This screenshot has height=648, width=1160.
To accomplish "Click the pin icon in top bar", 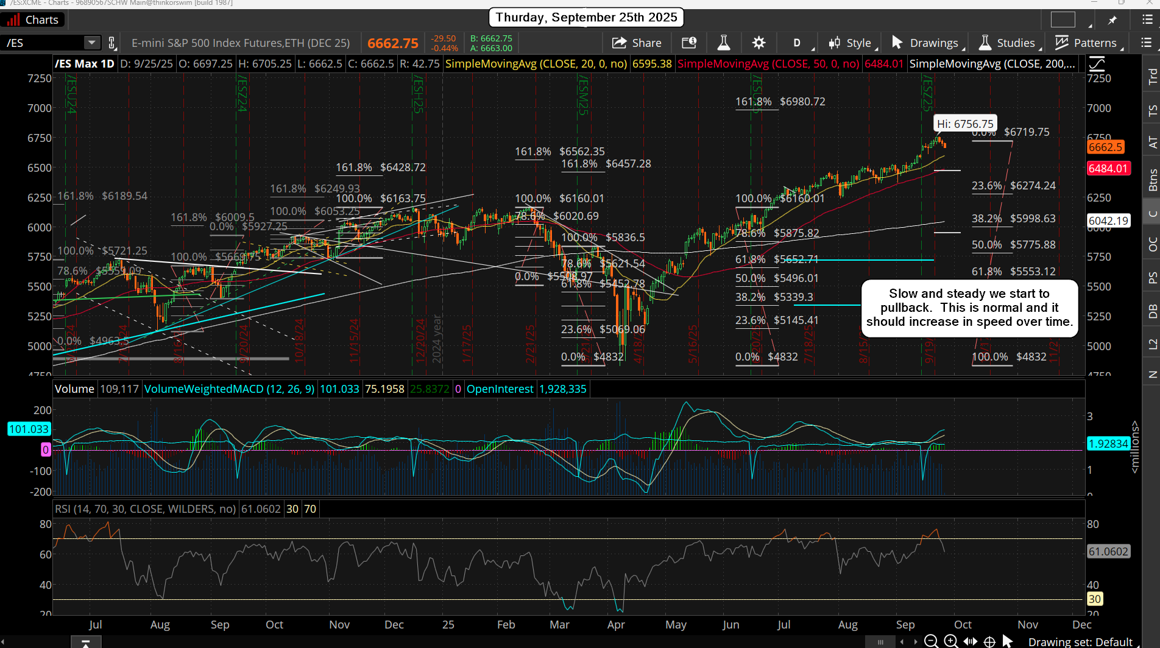I will (1112, 20).
